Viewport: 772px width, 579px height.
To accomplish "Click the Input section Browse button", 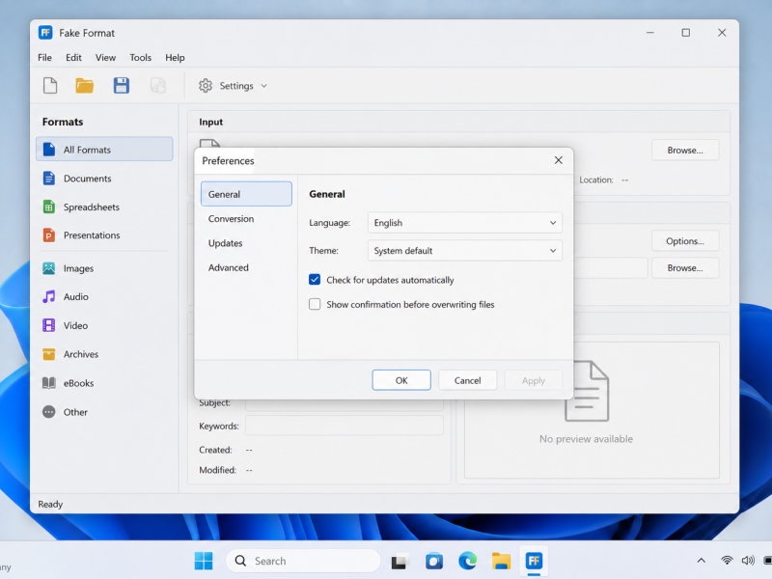I will coord(685,151).
